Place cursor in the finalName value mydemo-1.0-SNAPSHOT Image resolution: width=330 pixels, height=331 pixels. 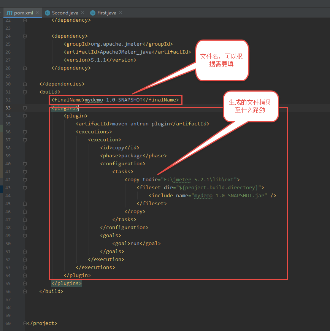(x=113, y=100)
